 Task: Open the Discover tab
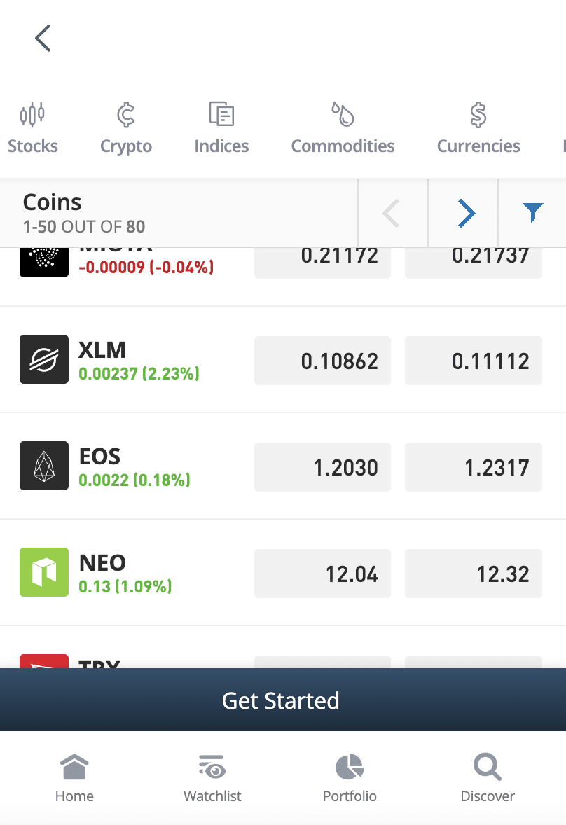pos(488,778)
